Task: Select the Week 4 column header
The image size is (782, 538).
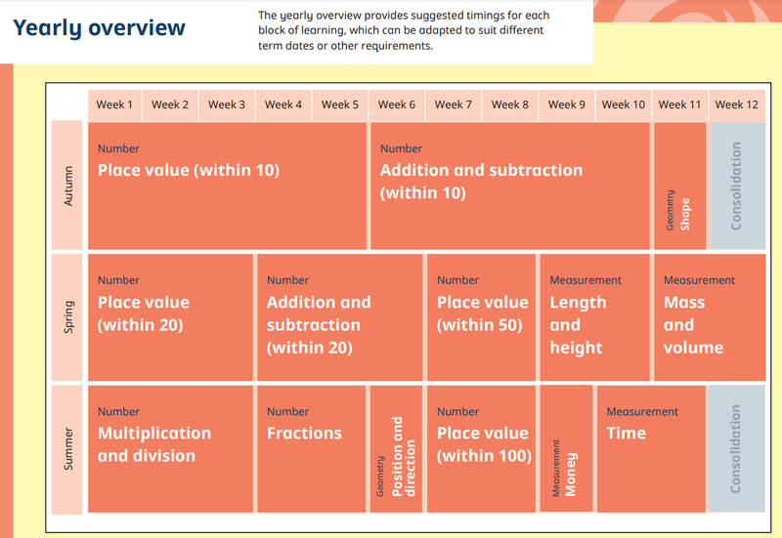Action: click(x=283, y=104)
